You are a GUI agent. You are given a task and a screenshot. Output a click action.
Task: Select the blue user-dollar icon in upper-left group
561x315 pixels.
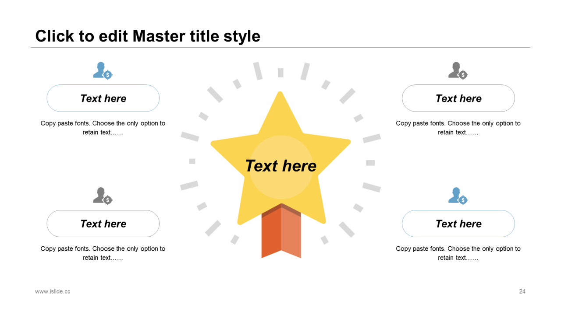click(103, 70)
